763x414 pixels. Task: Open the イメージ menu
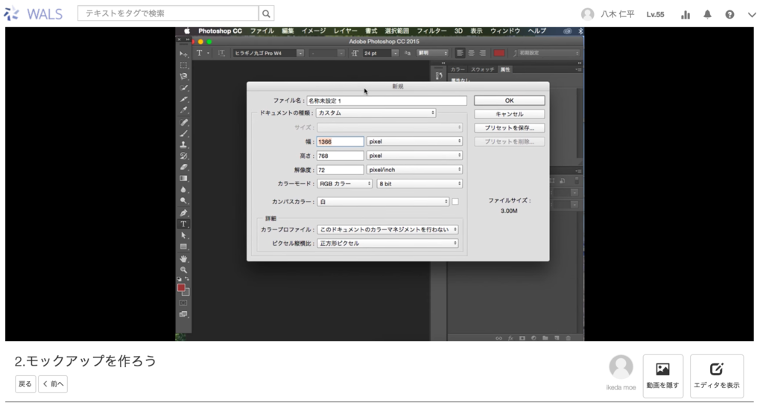pyautogui.click(x=314, y=31)
